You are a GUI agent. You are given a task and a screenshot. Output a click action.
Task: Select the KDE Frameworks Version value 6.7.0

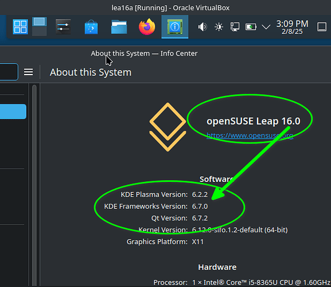click(200, 206)
